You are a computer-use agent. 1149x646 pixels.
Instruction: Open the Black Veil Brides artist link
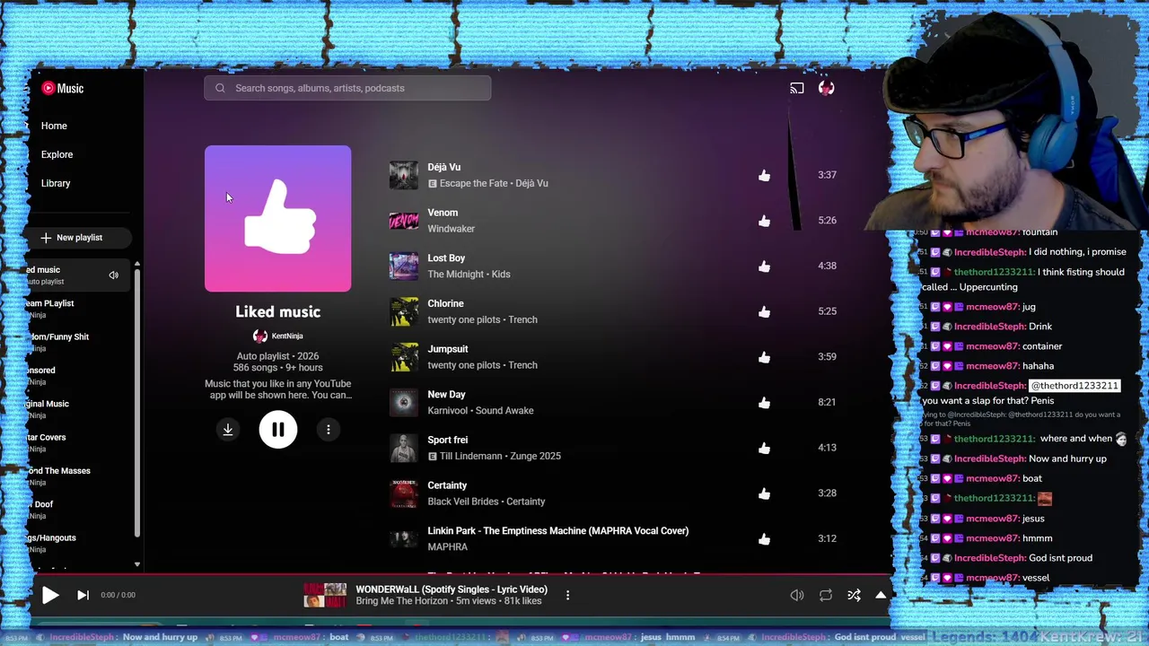462,502
